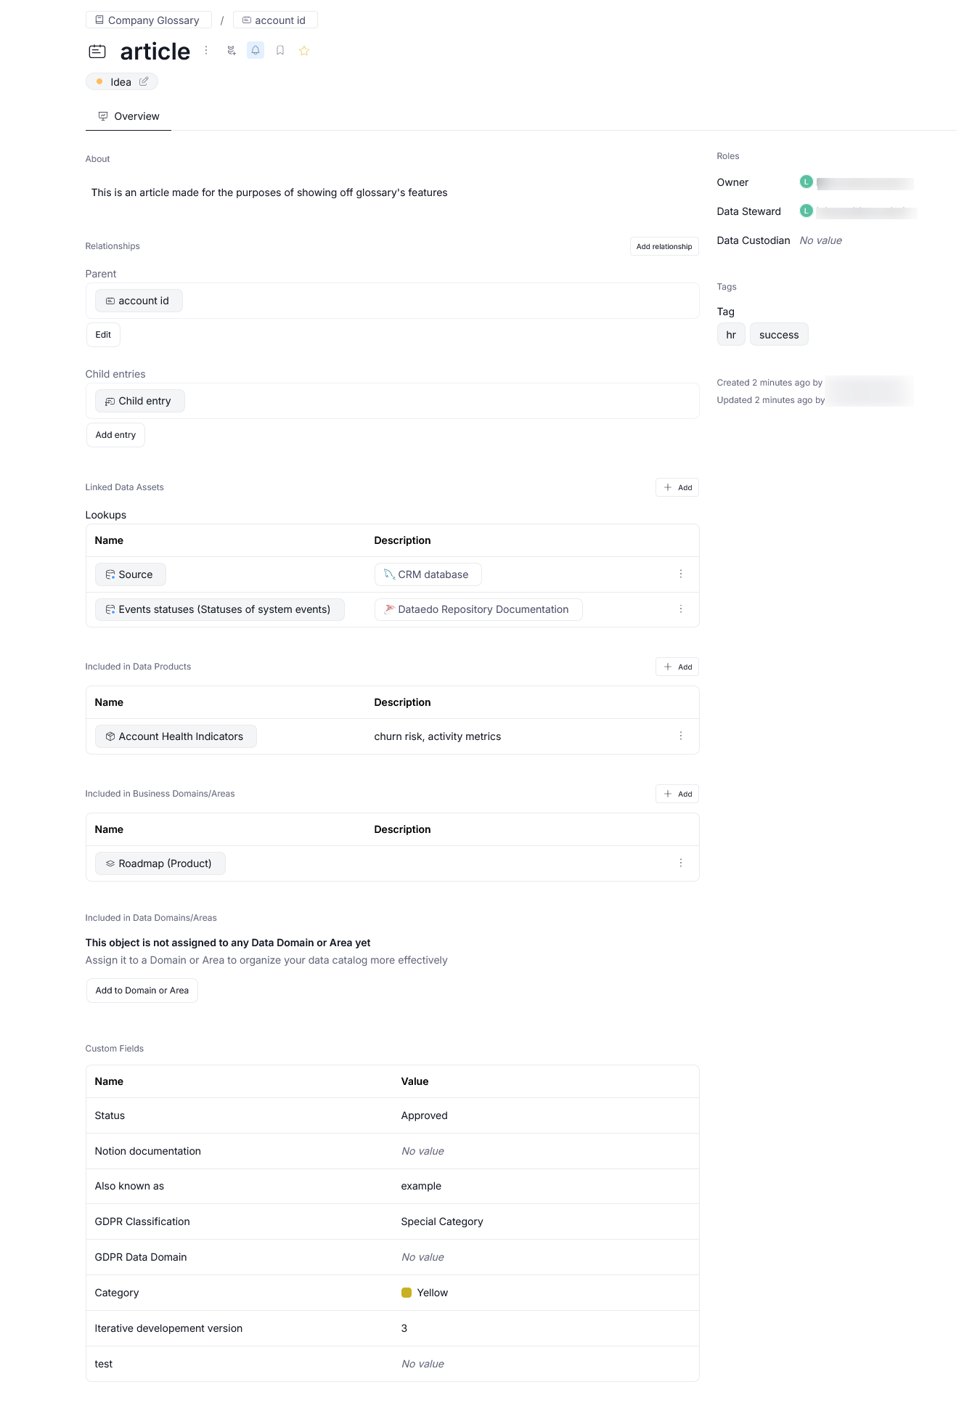The height and width of the screenshot is (1411, 980).
Task: Toggle the notification bell for this article
Action: point(256,51)
